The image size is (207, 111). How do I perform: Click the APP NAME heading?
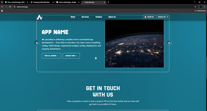tap(55, 32)
